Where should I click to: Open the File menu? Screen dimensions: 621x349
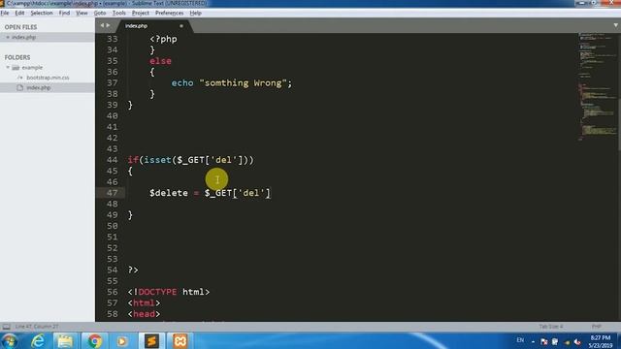click(x=5, y=13)
